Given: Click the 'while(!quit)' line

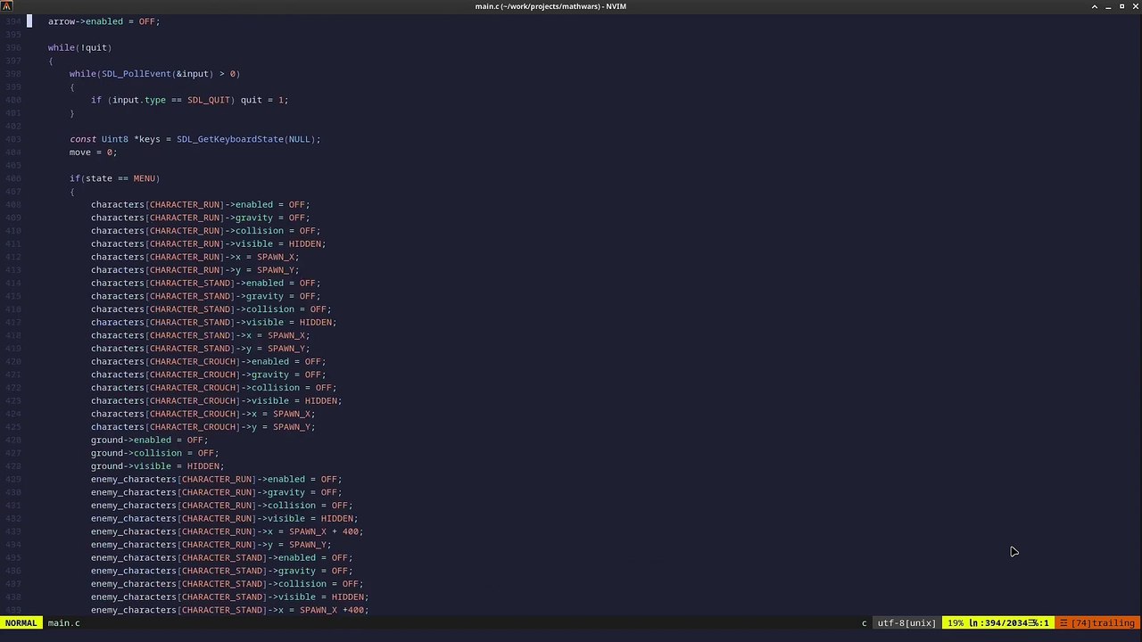Looking at the screenshot, I should coord(79,47).
